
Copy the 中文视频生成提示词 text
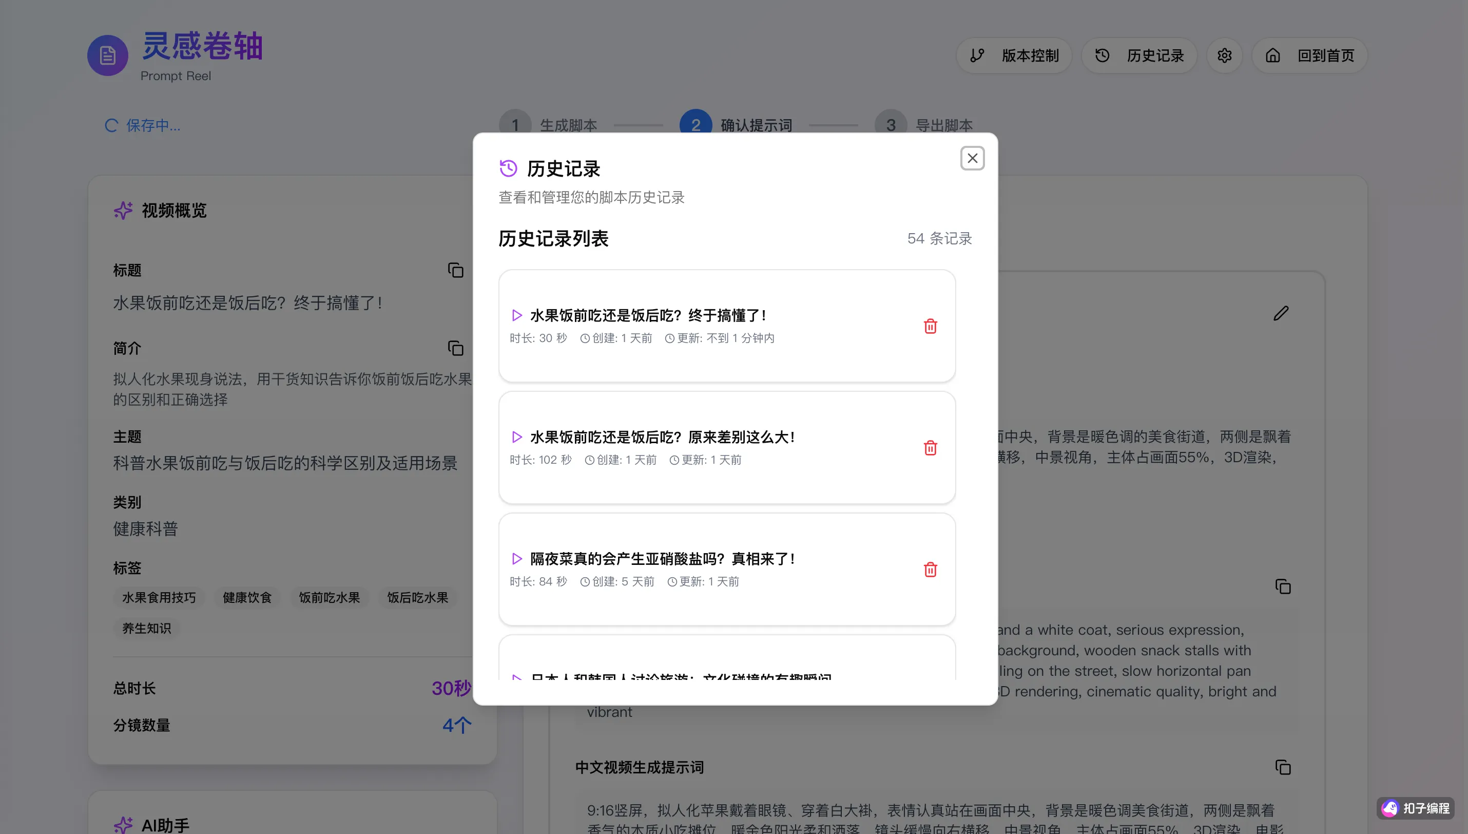pos(1283,767)
